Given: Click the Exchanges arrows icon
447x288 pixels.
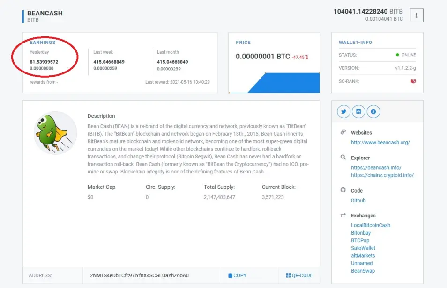Looking at the screenshot, I should click(343, 215).
